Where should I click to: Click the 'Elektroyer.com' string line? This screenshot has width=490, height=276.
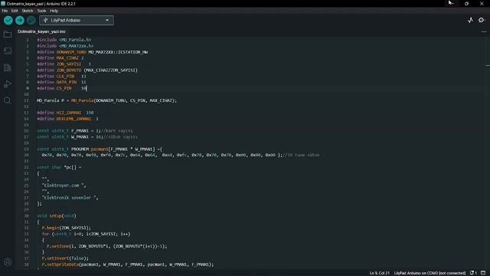click(x=64, y=186)
